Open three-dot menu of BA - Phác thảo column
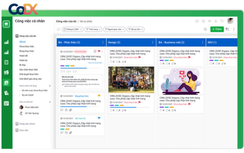The height and width of the screenshot is (153, 244). pyautogui.click(x=103, y=42)
